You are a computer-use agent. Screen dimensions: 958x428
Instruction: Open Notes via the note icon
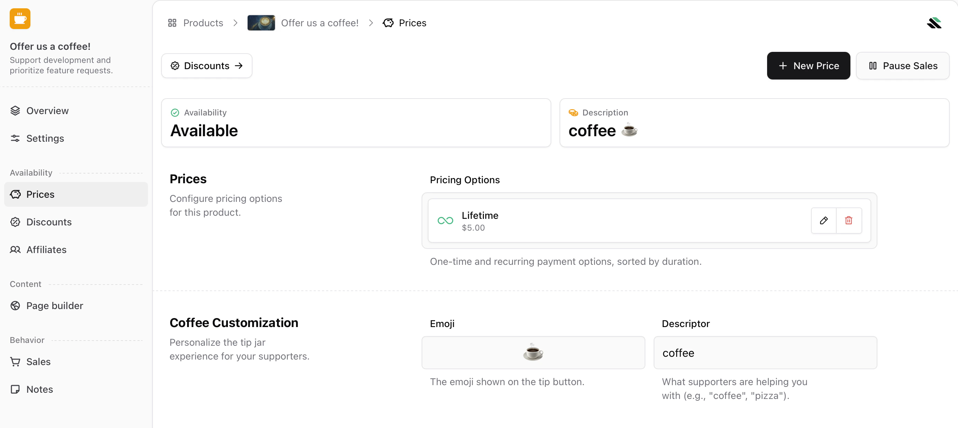click(x=15, y=389)
